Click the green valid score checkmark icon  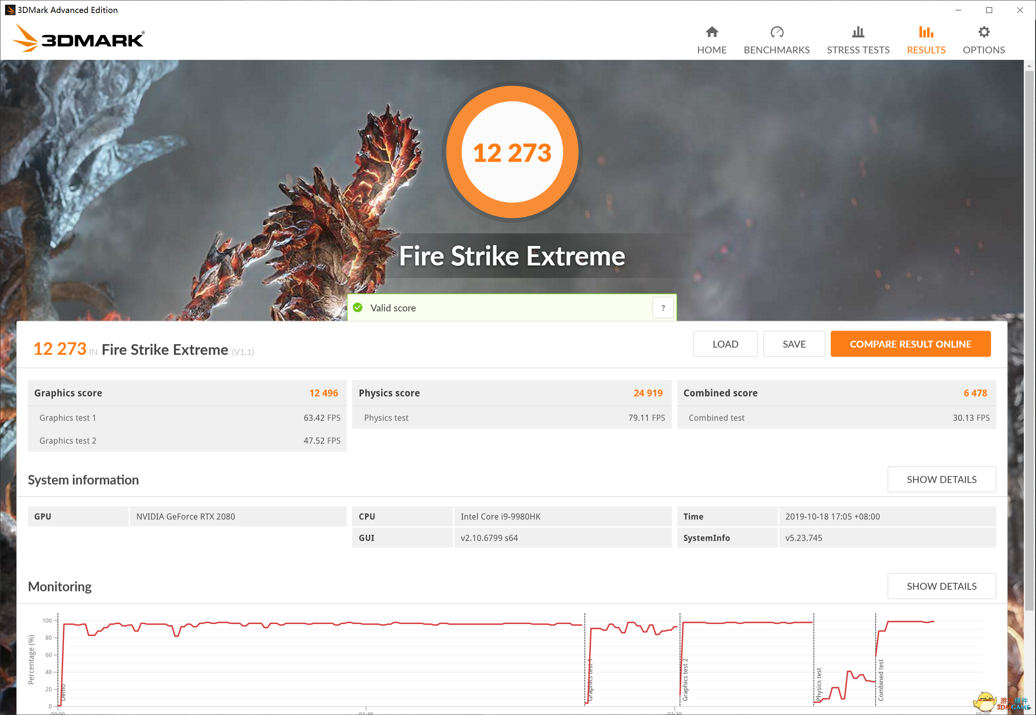[x=357, y=308]
